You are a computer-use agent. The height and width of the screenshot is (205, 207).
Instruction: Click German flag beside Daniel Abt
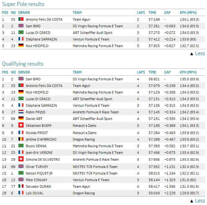click(21, 118)
